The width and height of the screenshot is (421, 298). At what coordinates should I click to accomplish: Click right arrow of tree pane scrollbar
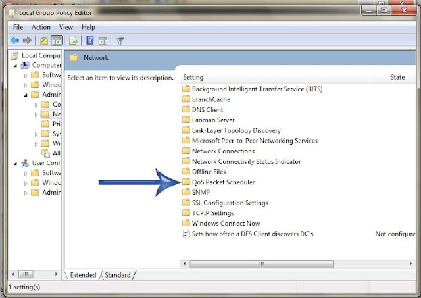point(56,274)
